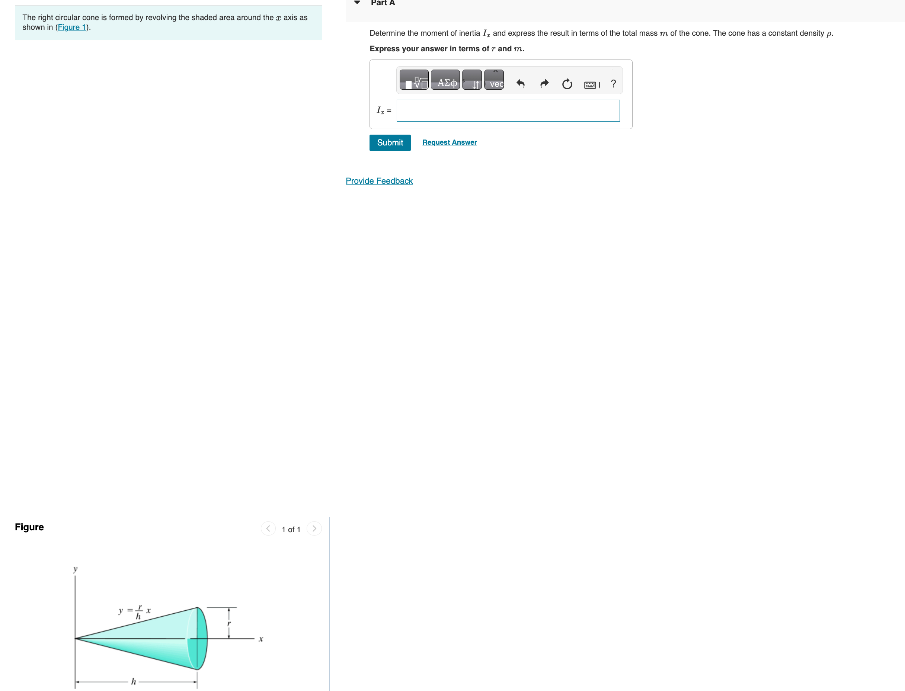Image resolution: width=905 pixels, height=691 pixels.
Task: Click the Part A header label
Action: tap(383, 3)
